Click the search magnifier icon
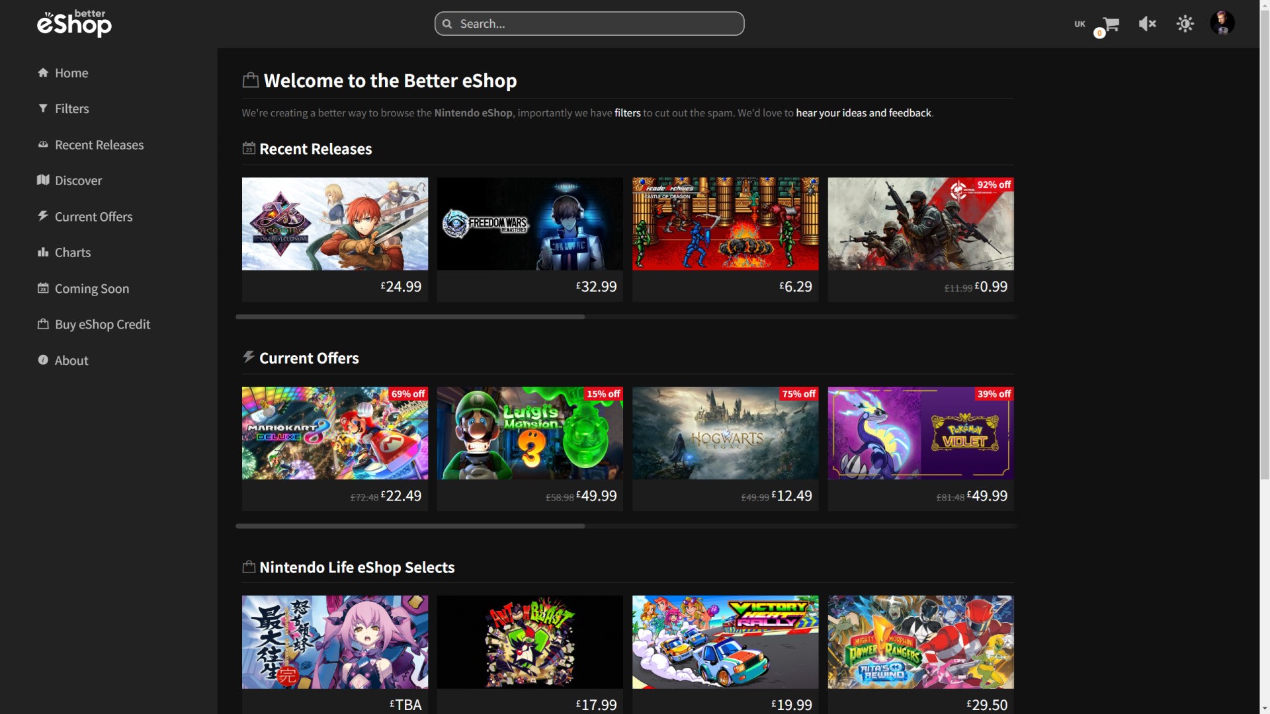 [x=447, y=24]
